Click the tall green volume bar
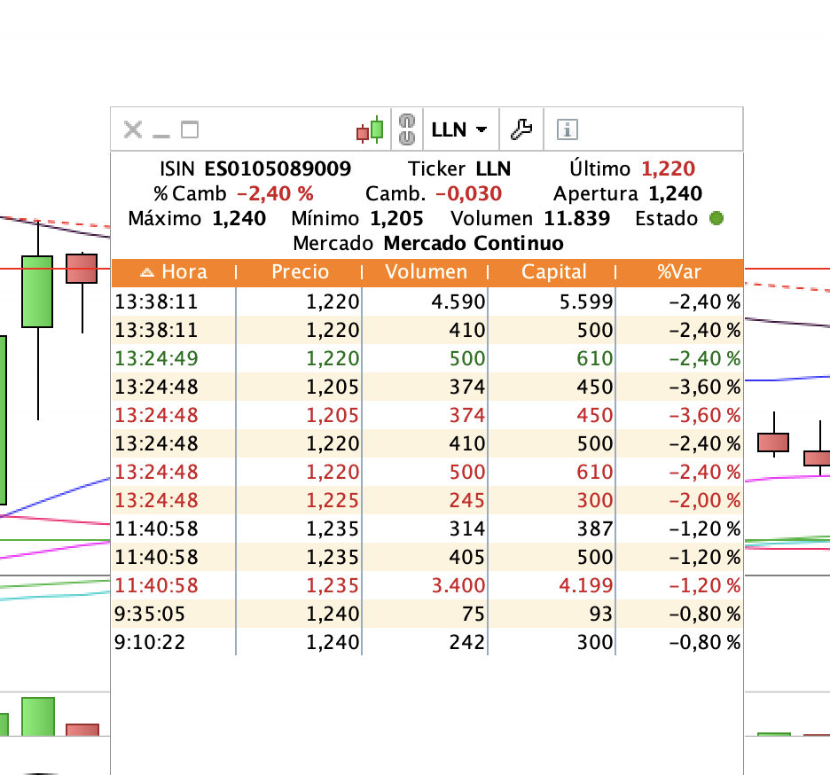830x775 pixels. click(x=38, y=716)
